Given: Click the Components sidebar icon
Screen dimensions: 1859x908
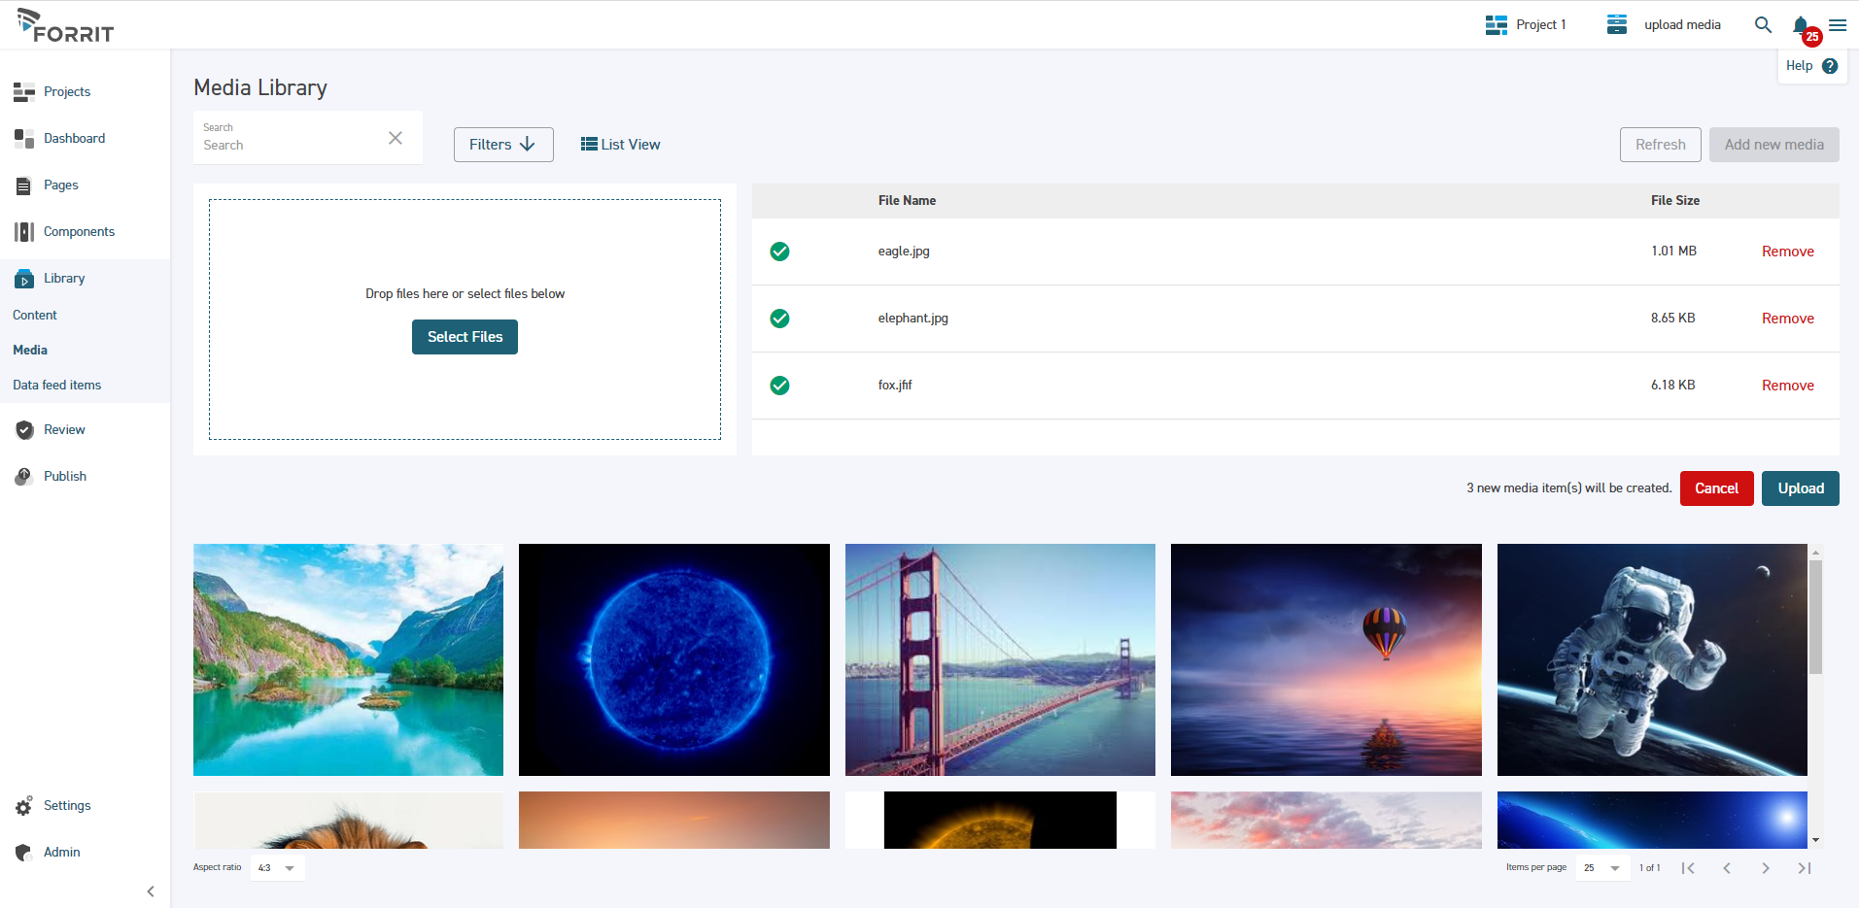Looking at the screenshot, I should pyautogui.click(x=23, y=231).
